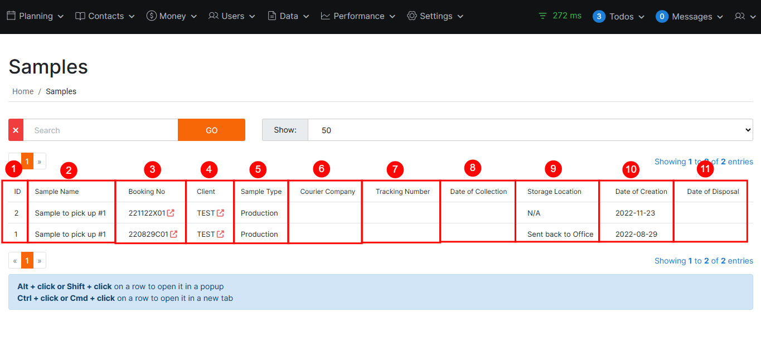Screen dimensions: 761x351
Task: Open the Settings menu
Action: (x=435, y=16)
